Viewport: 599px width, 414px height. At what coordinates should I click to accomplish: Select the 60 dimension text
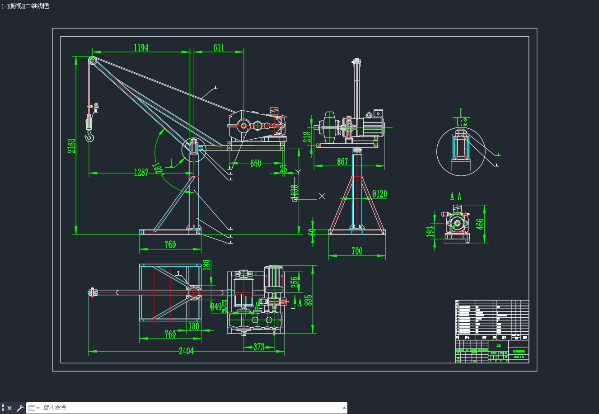tap(312, 232)
